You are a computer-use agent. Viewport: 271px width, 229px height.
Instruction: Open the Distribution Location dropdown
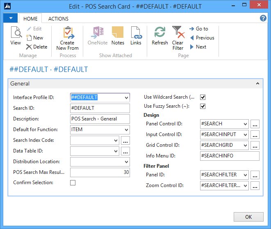[126, 162]
